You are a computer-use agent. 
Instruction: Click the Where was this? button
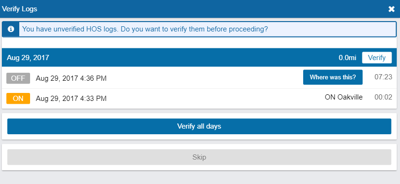333,77
